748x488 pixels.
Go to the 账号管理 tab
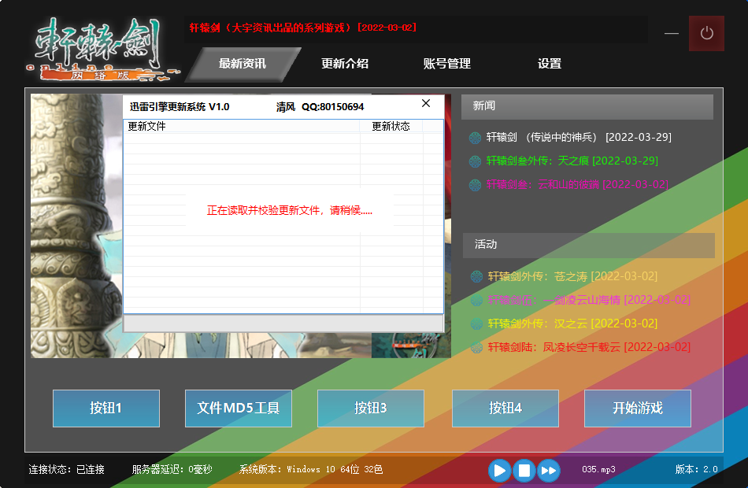point(447,64)
